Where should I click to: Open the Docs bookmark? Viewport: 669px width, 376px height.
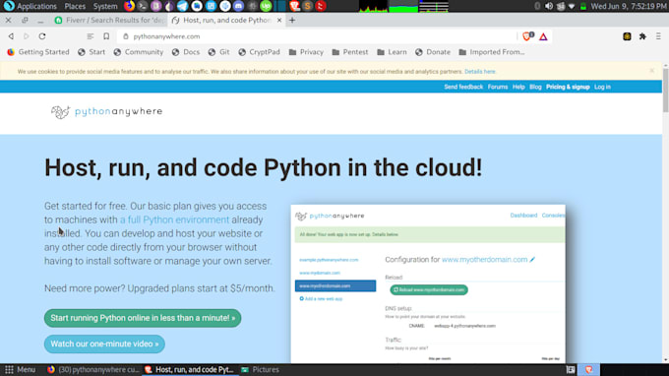click(x=186, y=52)
